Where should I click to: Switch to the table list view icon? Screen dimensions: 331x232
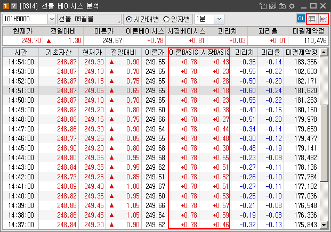coord(312,19)
